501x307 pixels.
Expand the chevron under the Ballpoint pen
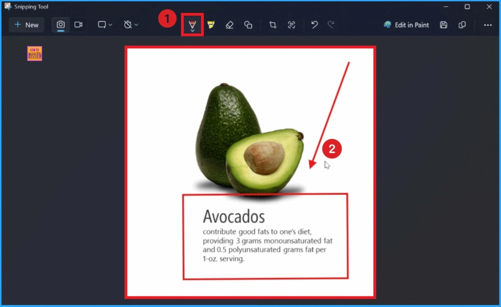coord(192,31)
